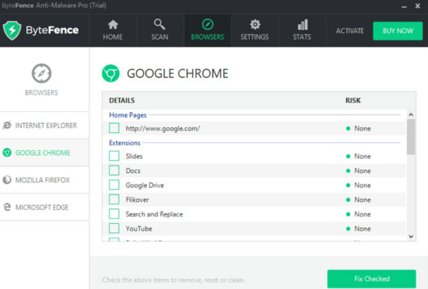The width and height of the screenshot is (428, 289).
Task: Mark the YouTube extension checkbox
Action: [114, 228]
